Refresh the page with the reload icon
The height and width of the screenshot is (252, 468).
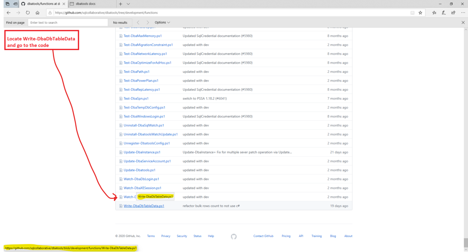[x=28, y=12]
